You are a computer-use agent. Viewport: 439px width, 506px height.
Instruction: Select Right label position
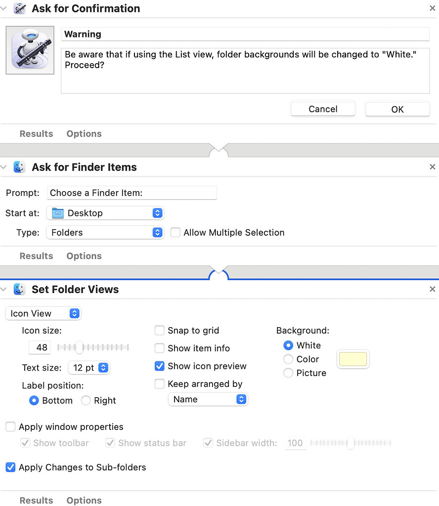pos(85,400)
